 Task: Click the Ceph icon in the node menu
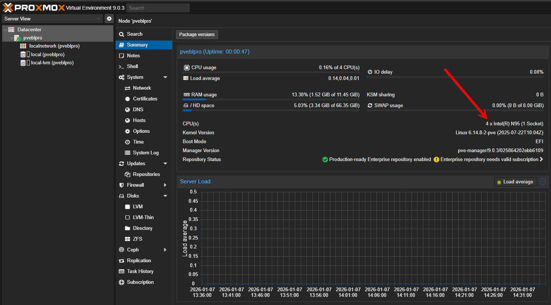(x=122, y=250)
